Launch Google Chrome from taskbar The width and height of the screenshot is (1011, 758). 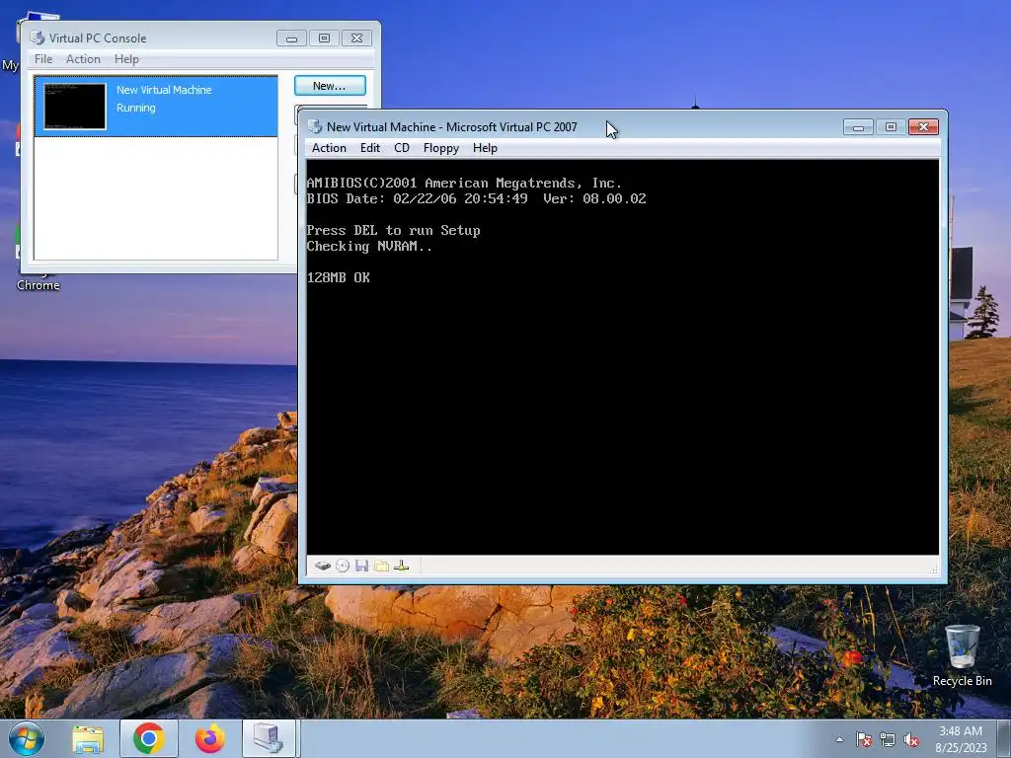(x=149, y=738)
